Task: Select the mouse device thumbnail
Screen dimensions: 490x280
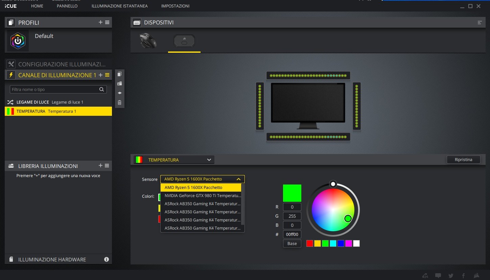Action: [148, 41]
